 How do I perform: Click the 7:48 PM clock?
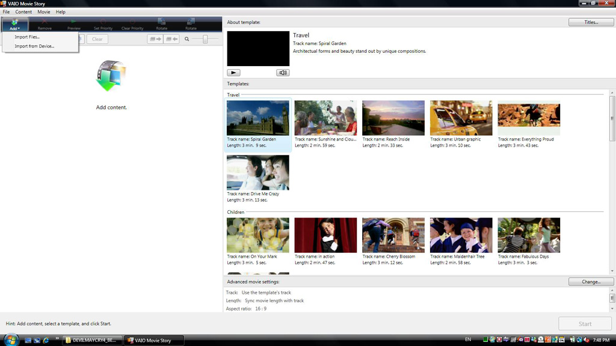[601, 340]
